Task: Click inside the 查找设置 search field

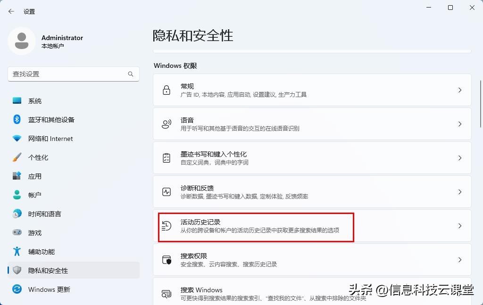Action: coord(71,74)
